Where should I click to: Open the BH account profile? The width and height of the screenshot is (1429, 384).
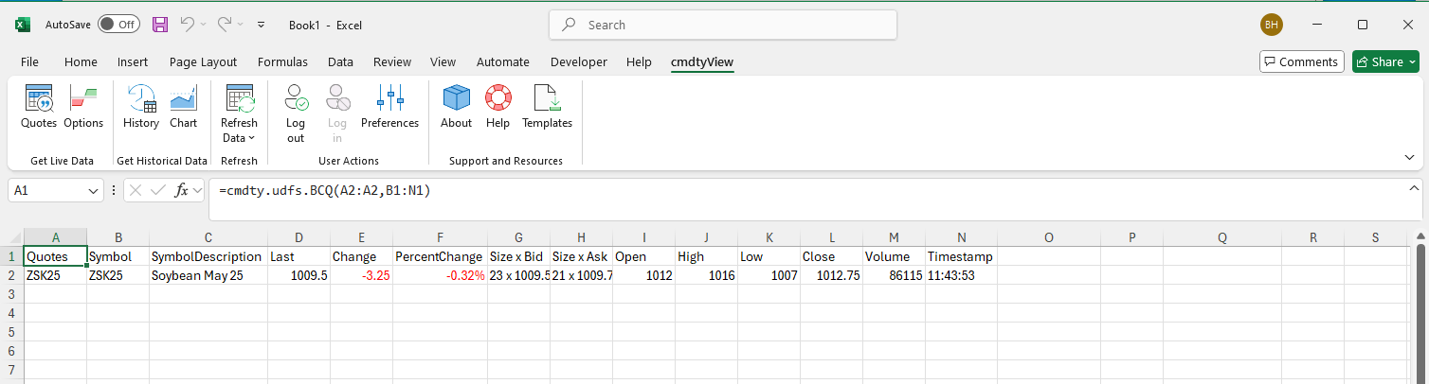pyautogui.click(x=1272, y=25)
